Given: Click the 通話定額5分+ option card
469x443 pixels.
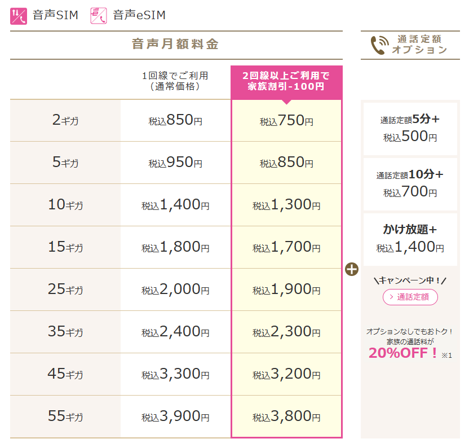Looking at the screenshot, I should coord(410,128).
